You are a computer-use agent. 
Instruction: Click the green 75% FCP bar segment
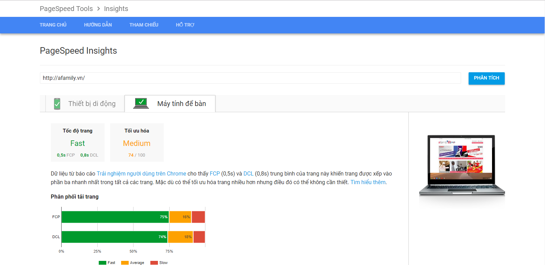pos(115,217)
